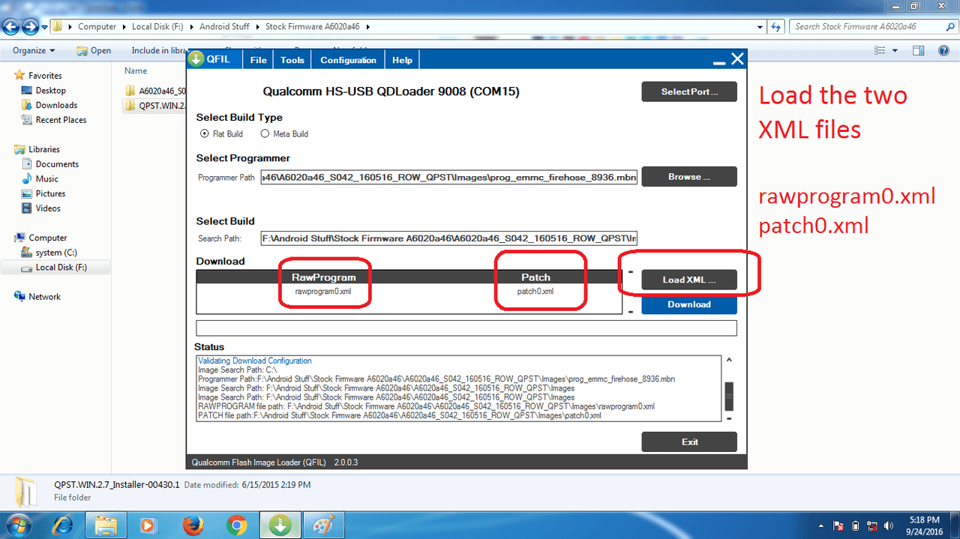Viewport: 960px width, 539px height.
Task: Open Videos library in navigation pane
Action: click(48, 208)
